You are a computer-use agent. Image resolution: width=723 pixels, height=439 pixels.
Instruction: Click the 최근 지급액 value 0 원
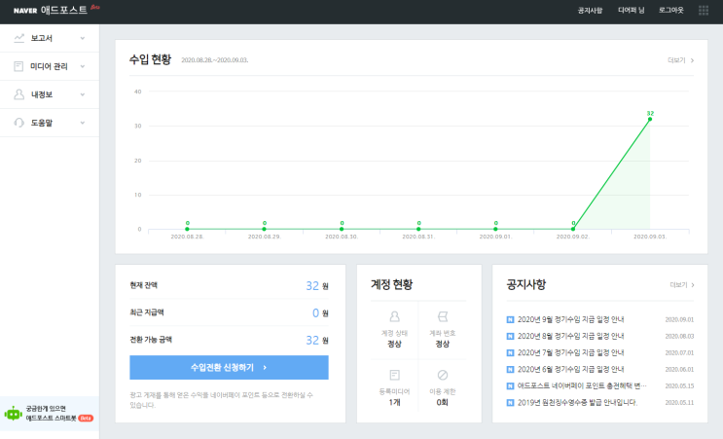pyautogui.click(x=320, y=313)
